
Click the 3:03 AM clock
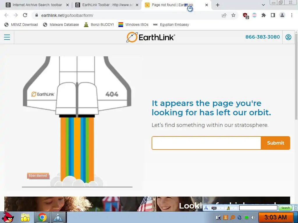(x=275, y=217)
